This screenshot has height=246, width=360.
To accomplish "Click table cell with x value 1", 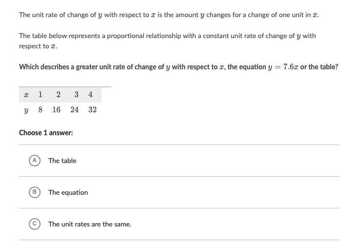I will pos(41,95).
